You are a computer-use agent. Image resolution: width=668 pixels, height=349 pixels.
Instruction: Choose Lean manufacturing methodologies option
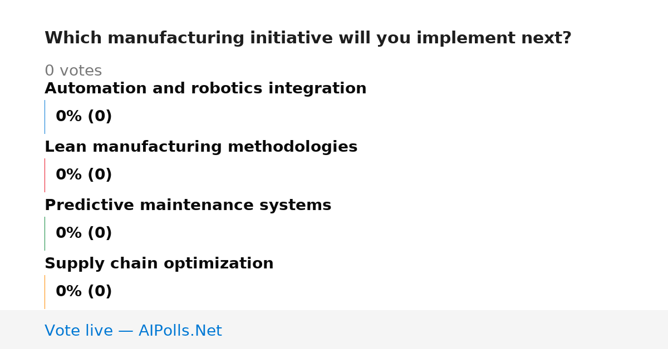tap(201, 147)
